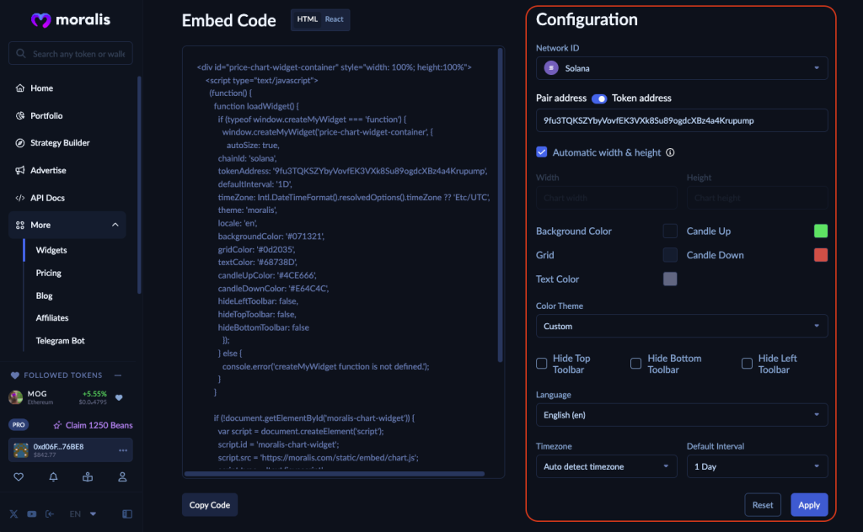This screenshot has height=532, width=863.
Task: Click the Chart height field
Action: [758, 198]
